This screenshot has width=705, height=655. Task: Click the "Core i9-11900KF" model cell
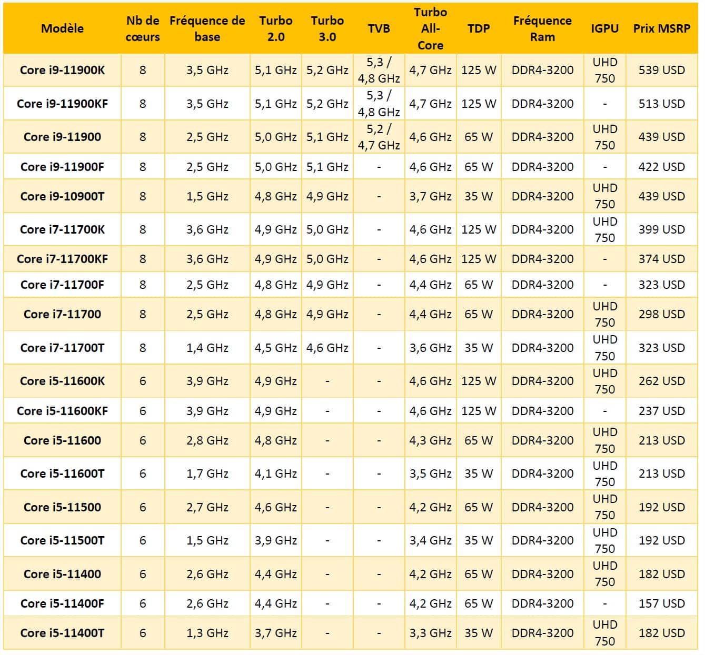pyautogui.click(x=62, y=104)
